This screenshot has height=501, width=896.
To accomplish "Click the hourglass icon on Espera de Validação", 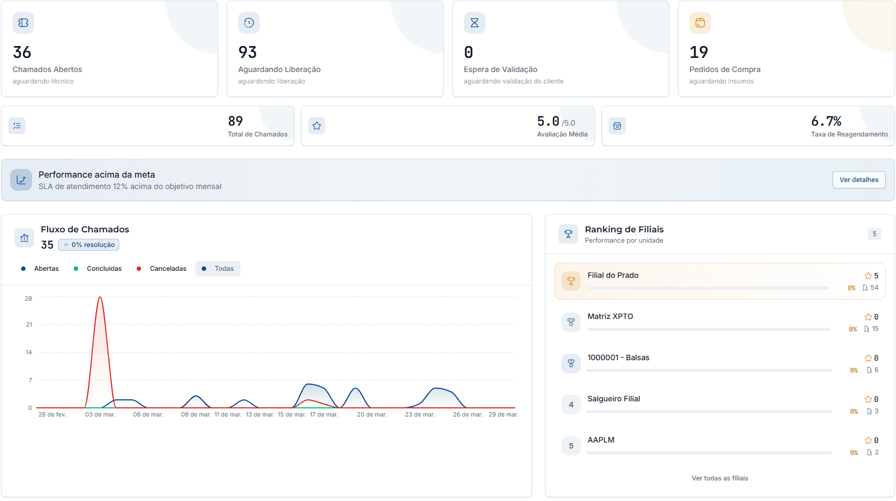I will (474, 23).
